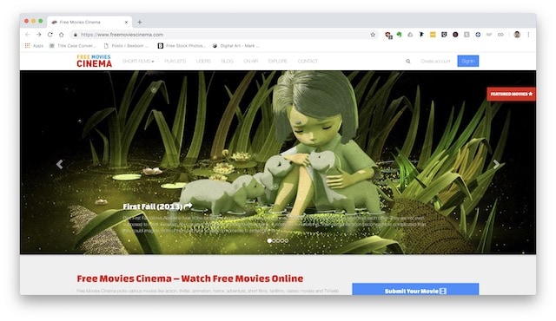This screenshot has width=556, height=321.
Task: Open the Digital Art - Mark bookmark
Action: [235, 46]
